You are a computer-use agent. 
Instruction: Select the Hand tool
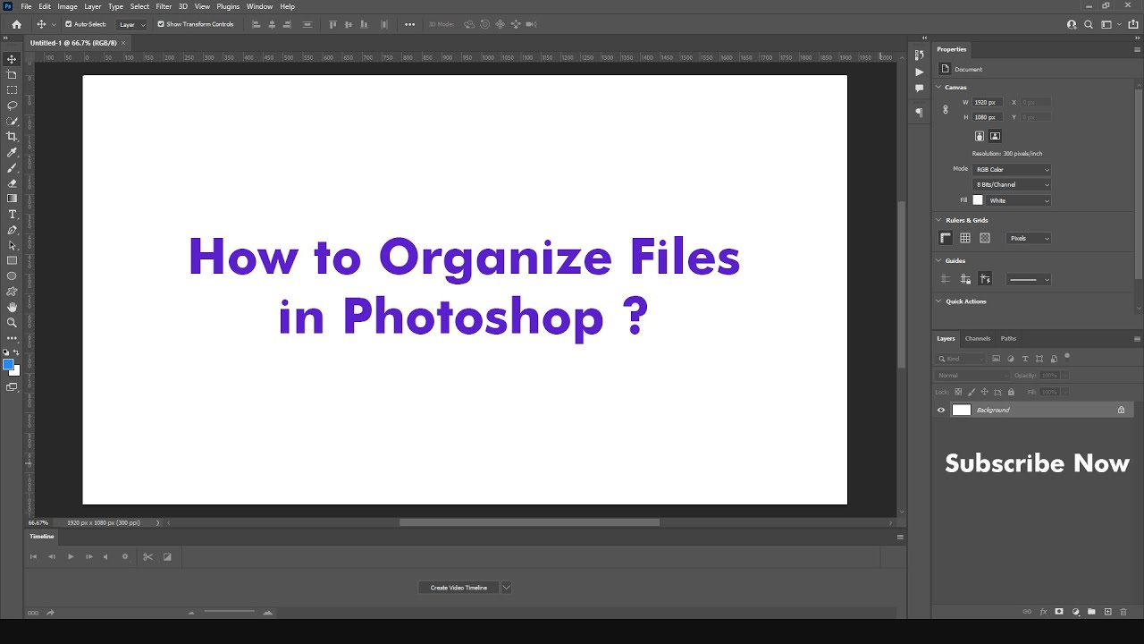click(12, 307)
